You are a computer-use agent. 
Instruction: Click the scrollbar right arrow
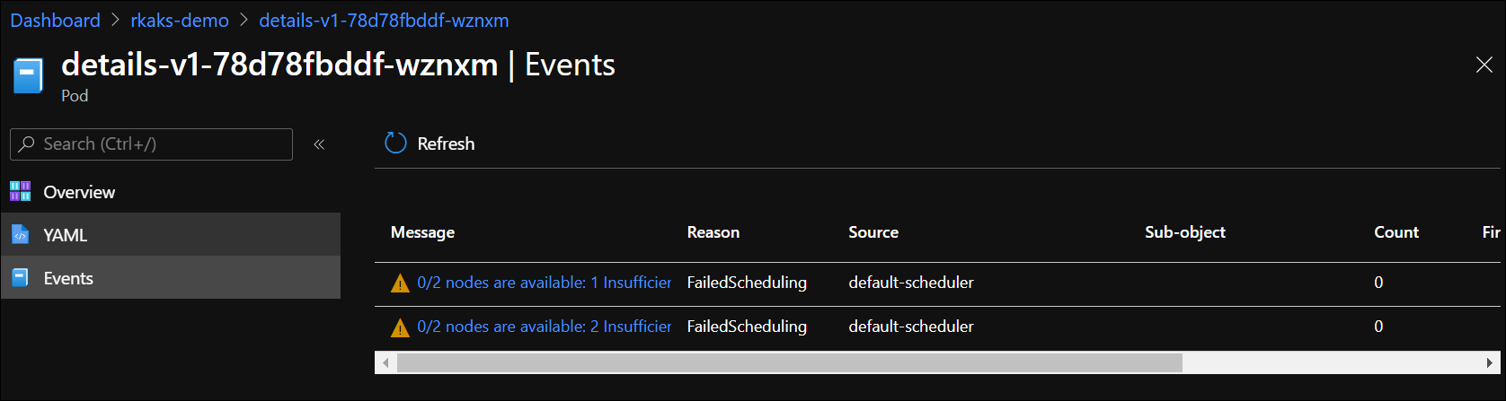(x=1489, y=362)
